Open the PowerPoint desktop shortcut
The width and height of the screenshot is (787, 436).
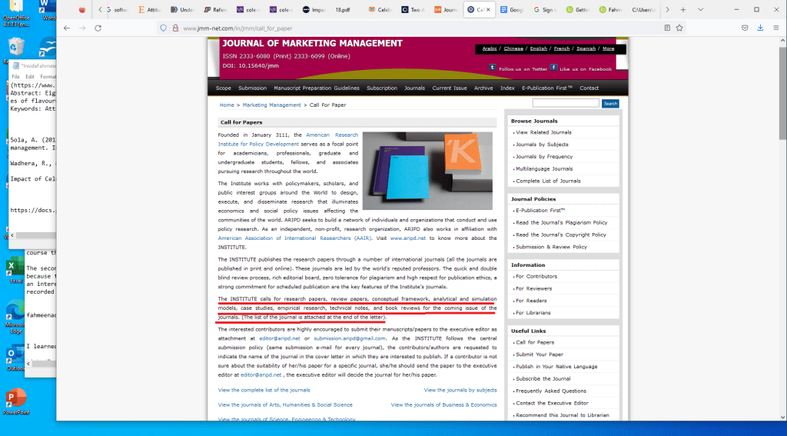[15, 401]
